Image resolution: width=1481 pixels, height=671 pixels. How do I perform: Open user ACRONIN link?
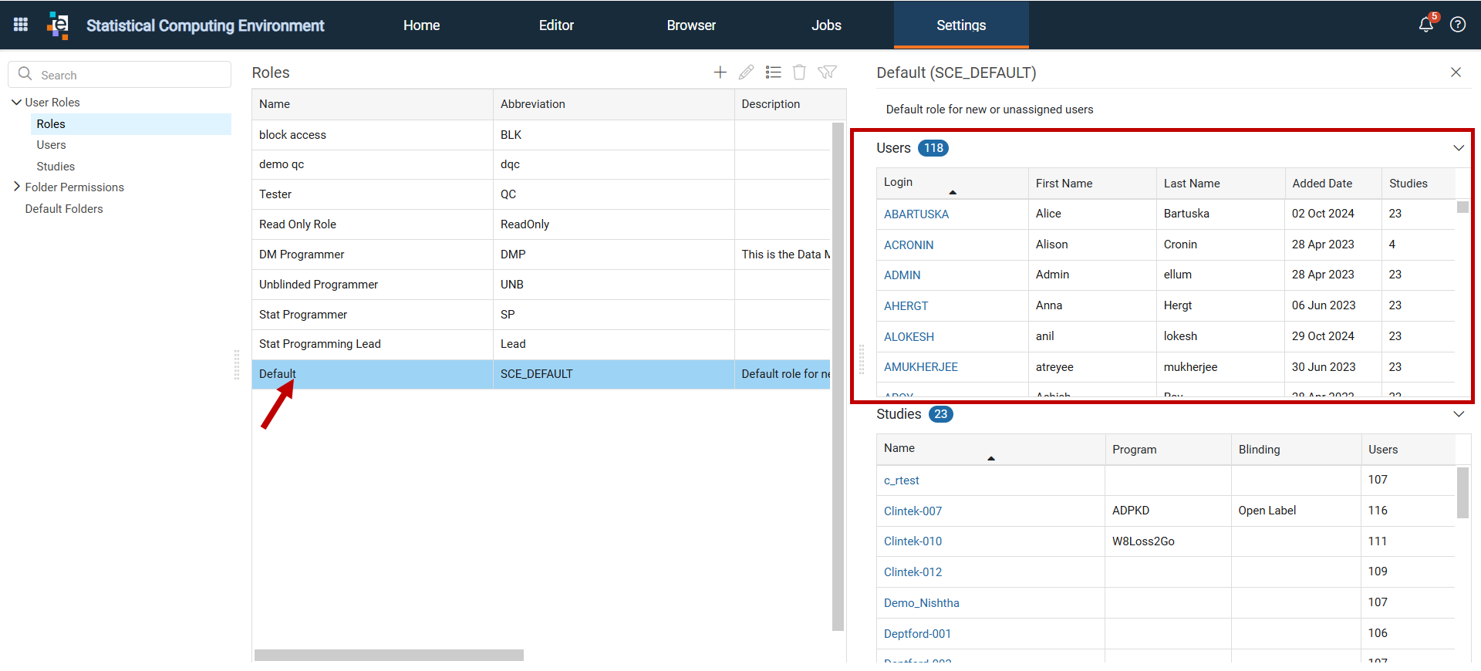pyautogui.click(x=909, y=245)
